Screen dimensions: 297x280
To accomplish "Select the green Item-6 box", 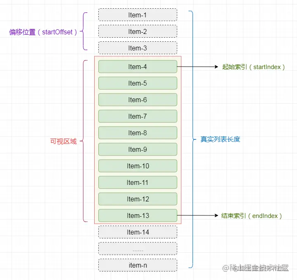I will (x=138, y=100).
